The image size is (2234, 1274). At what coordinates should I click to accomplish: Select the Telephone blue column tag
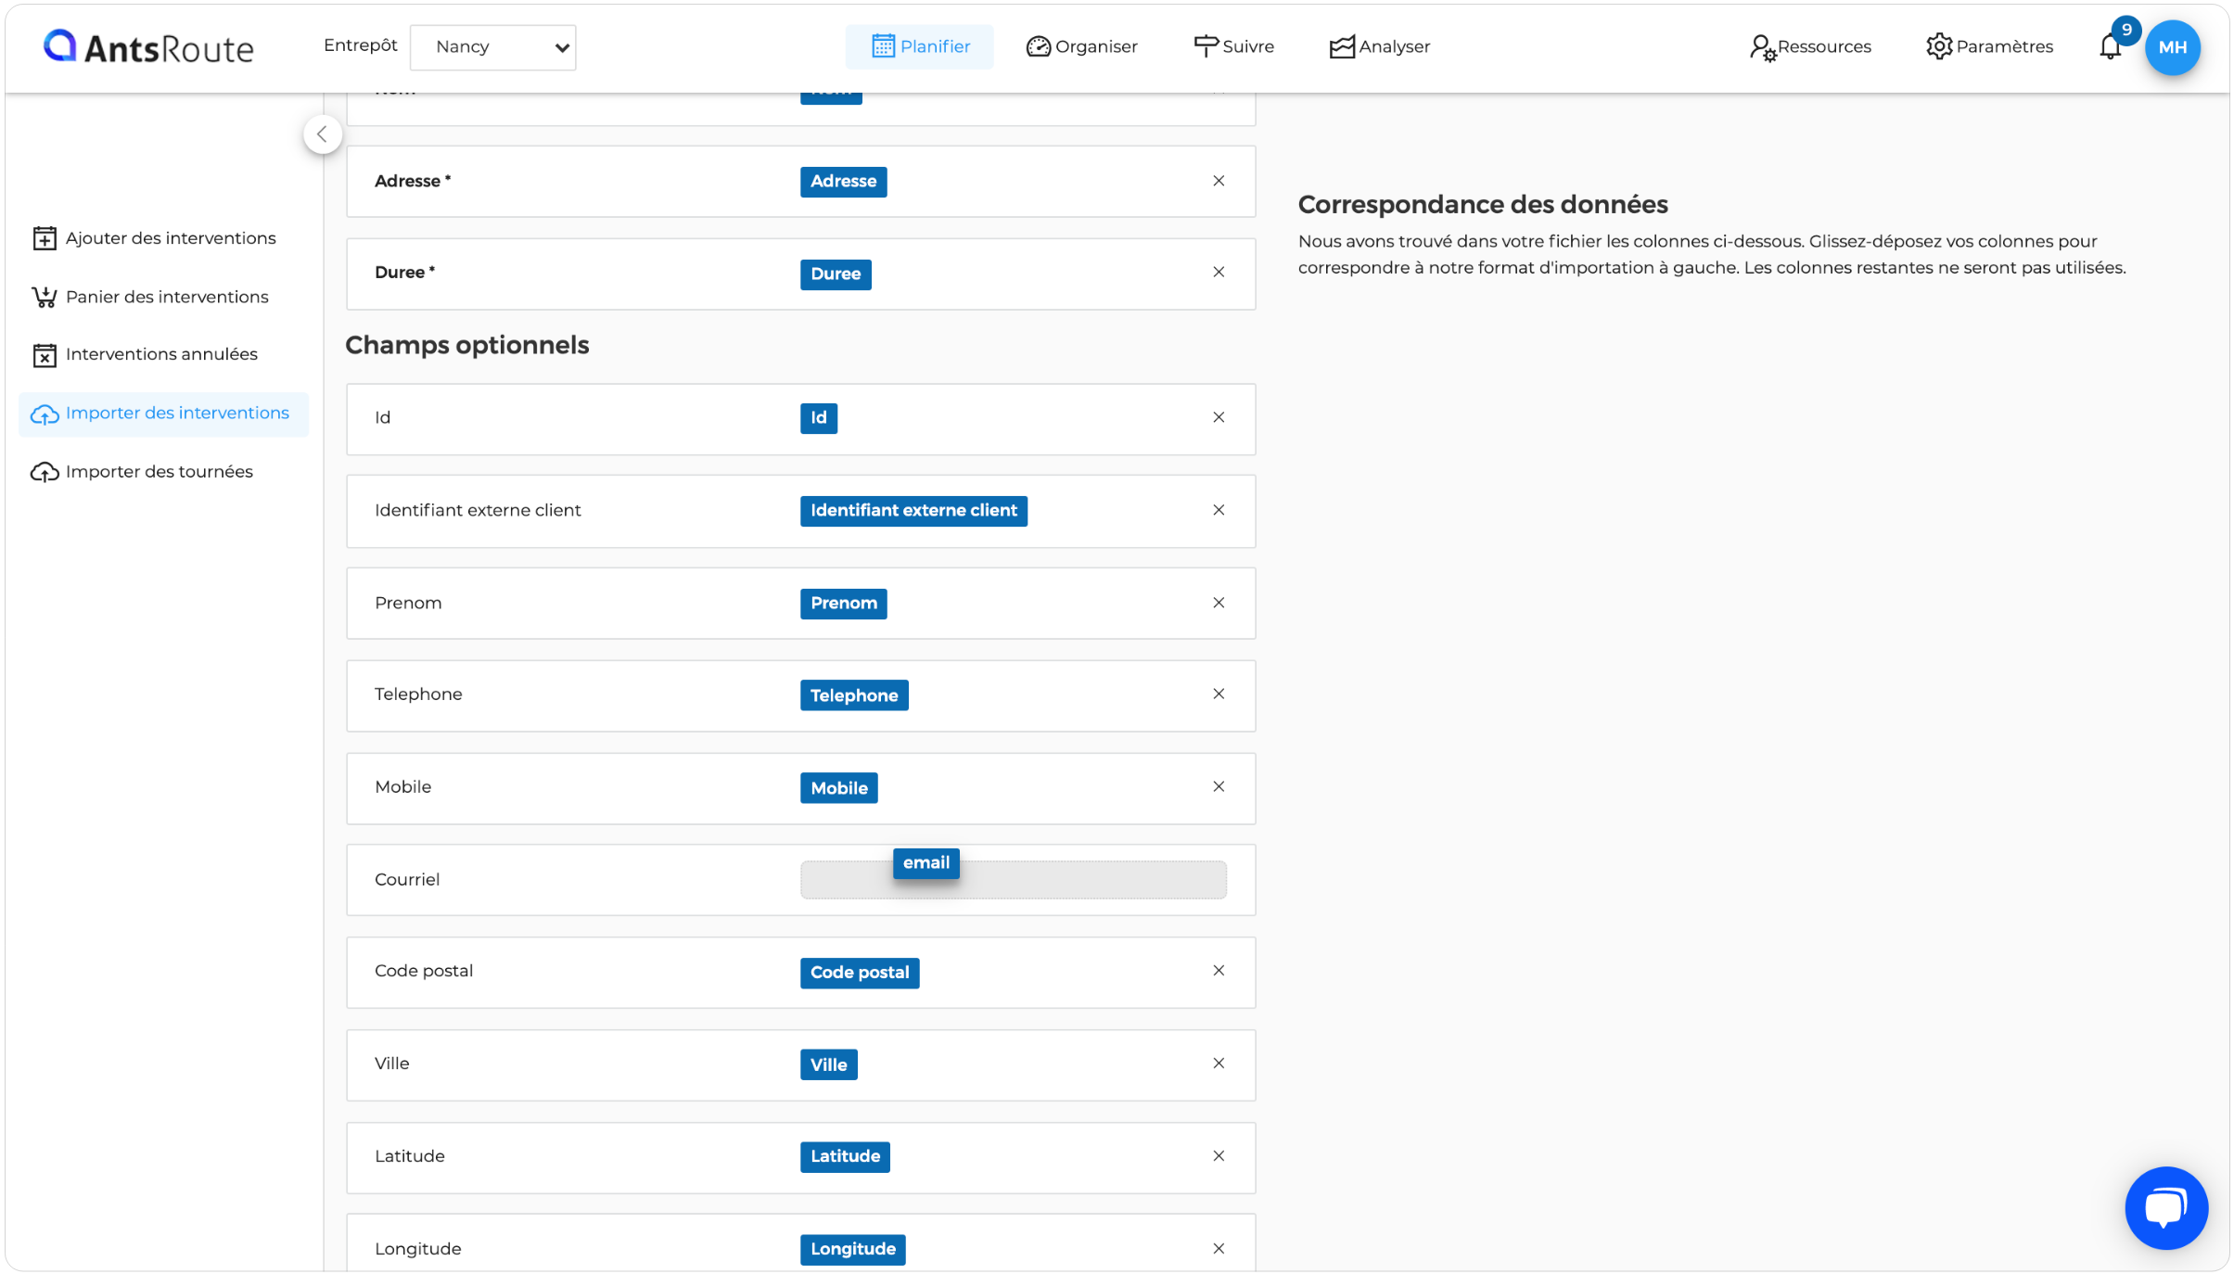(854, 695)
